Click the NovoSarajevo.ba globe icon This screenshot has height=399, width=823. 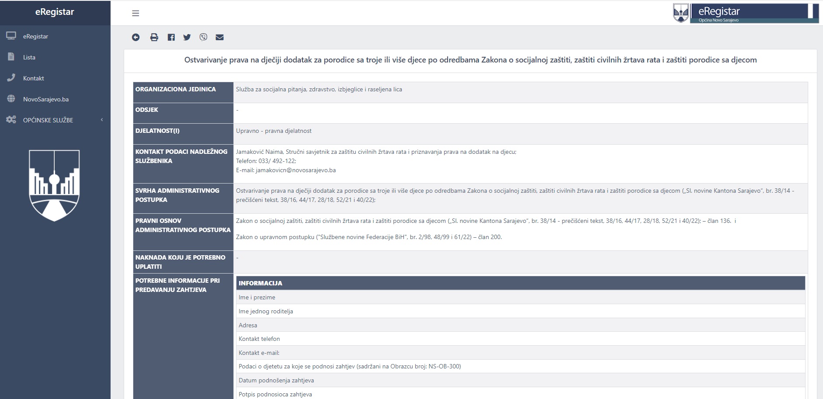pos(11,99)
